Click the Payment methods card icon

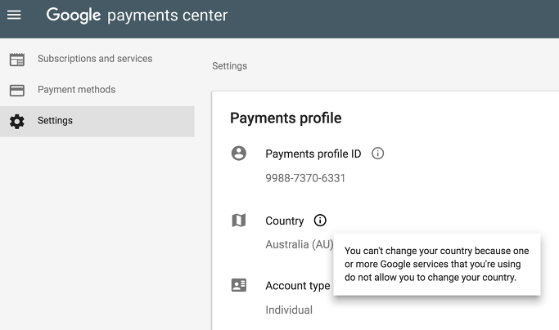tap(16, 90)
